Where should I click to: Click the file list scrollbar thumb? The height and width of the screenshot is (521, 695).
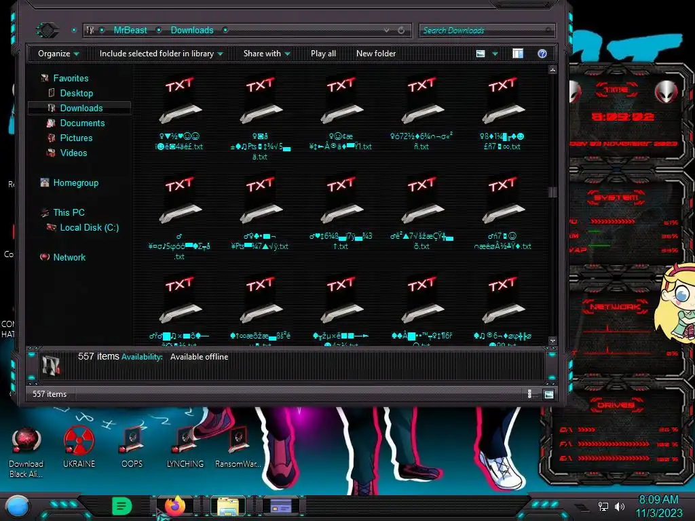pyautogui.click(x=552, y=192)
